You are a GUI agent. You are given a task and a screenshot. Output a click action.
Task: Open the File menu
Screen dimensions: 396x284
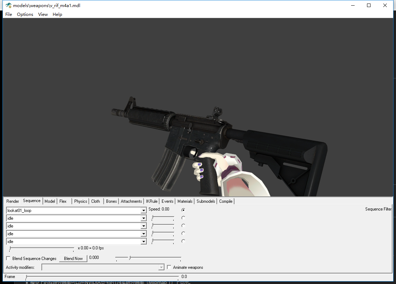coord(8,14)
